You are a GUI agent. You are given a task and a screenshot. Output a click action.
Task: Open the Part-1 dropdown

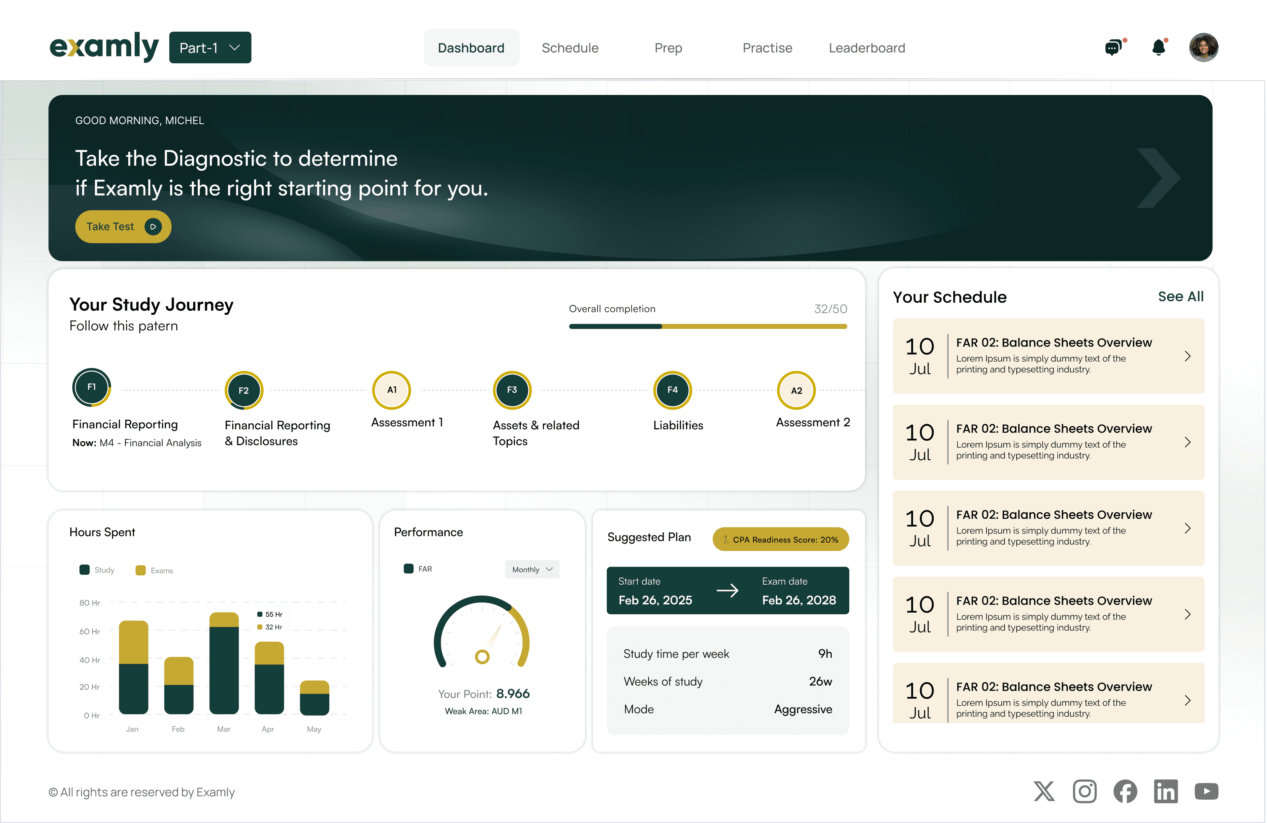coord(210,47)
